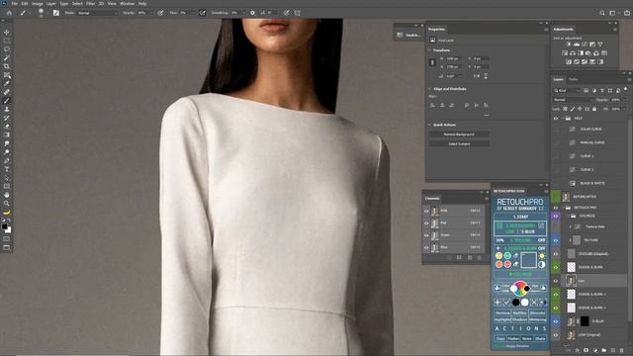Click the Share icon at top right
Screen dimensions: 633x356
pyautogui.click(x=626, y=13)
